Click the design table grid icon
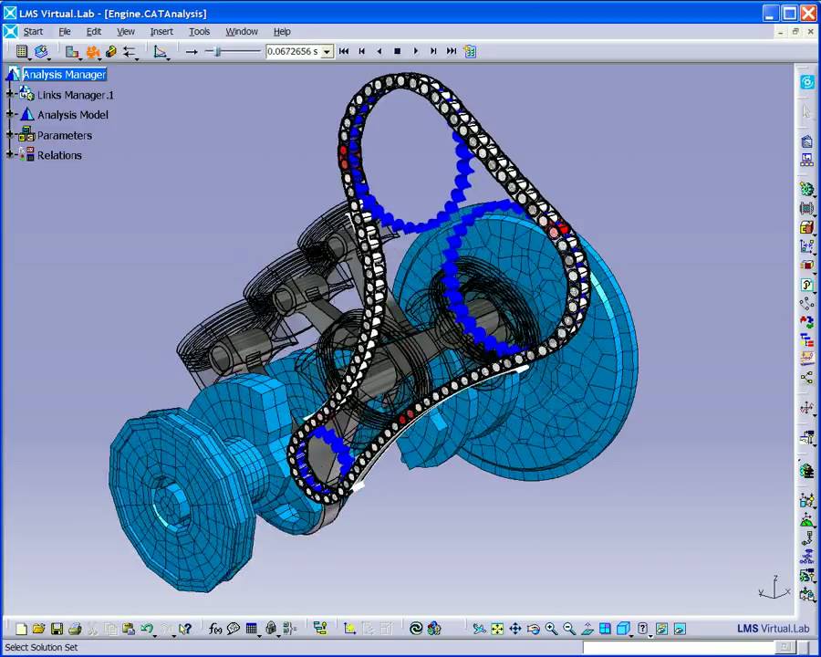 click(252, 628)
